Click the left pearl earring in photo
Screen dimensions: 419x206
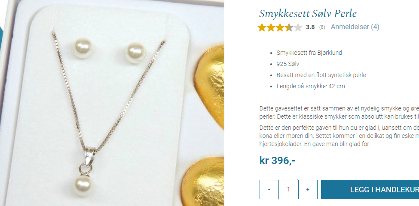click(x=83, y=48)
